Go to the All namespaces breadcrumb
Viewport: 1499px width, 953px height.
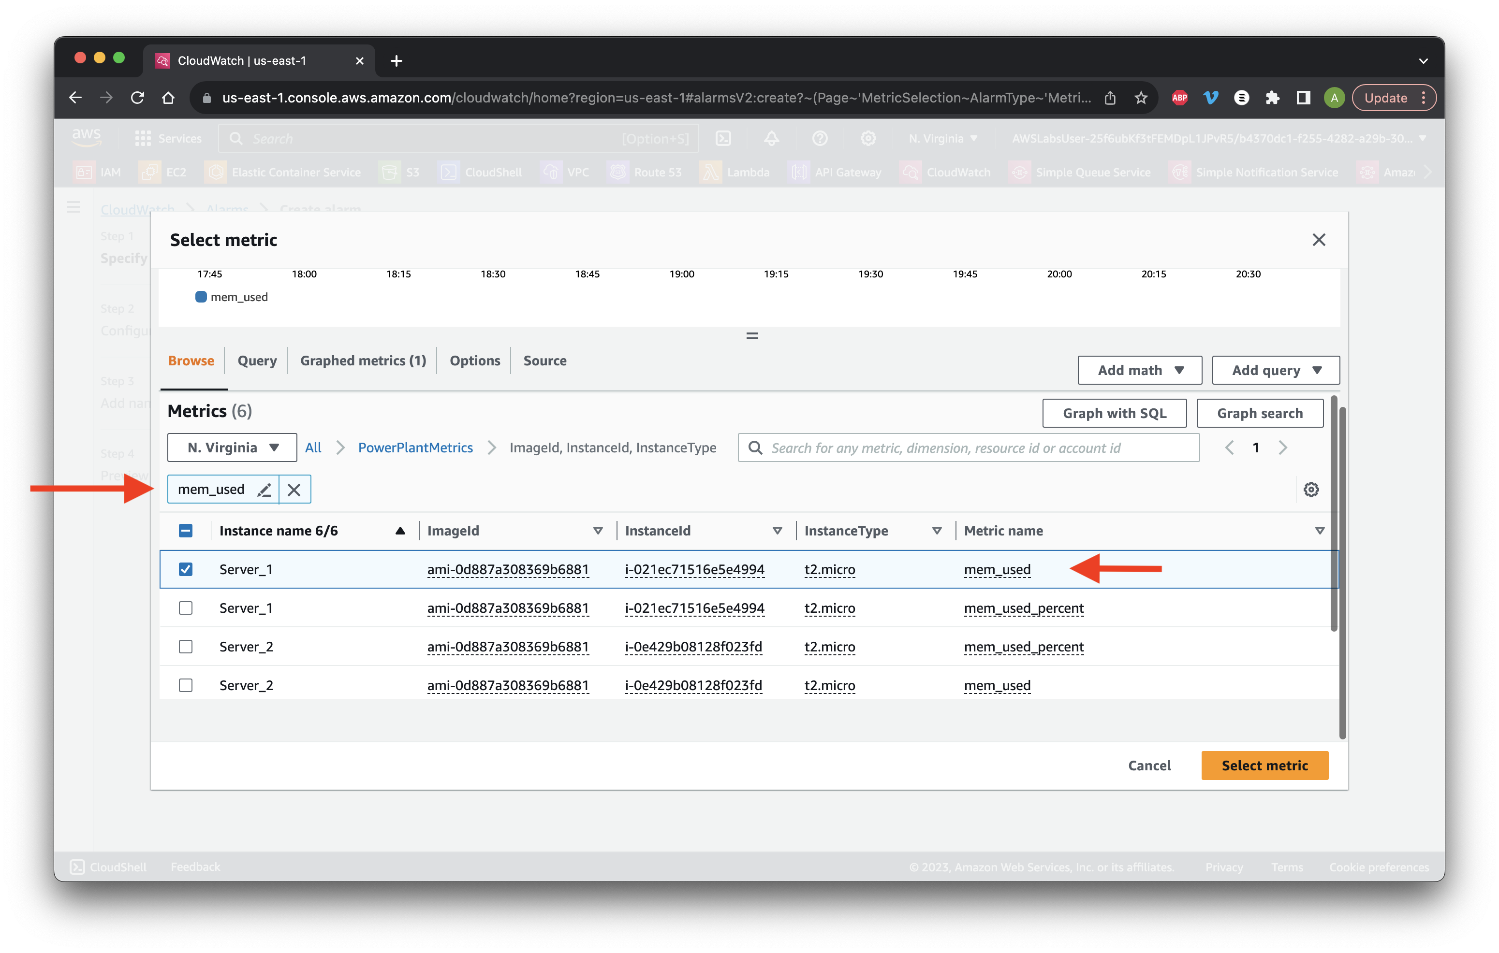313,448
